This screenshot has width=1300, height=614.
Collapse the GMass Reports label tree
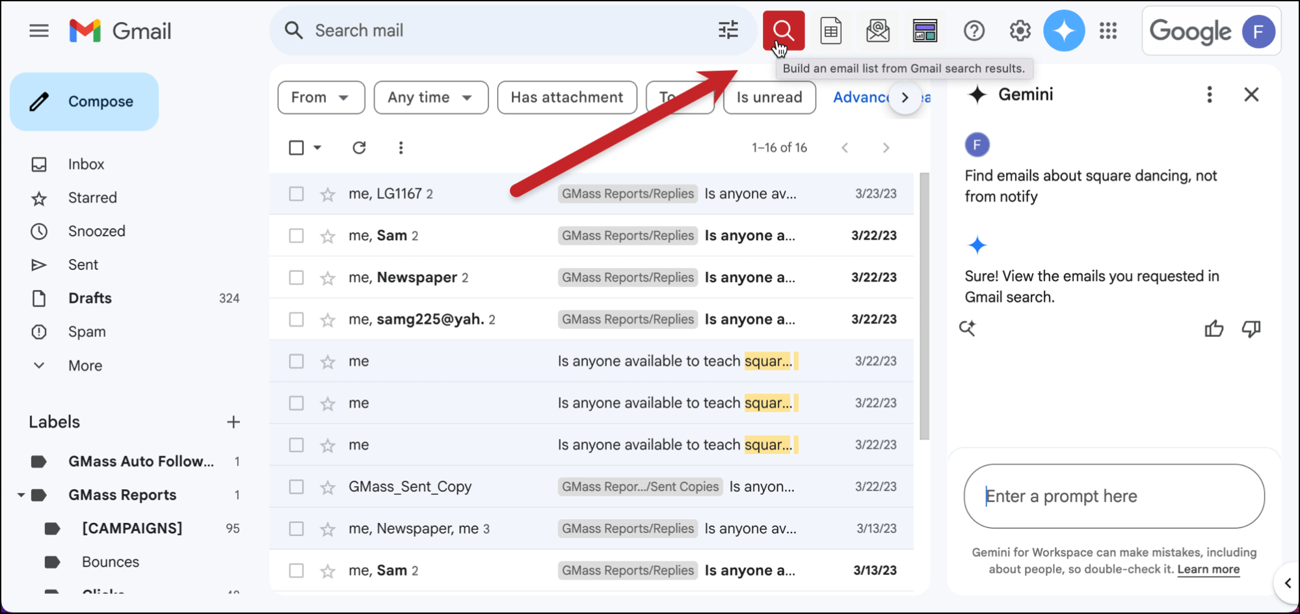[x=21, y=495]
